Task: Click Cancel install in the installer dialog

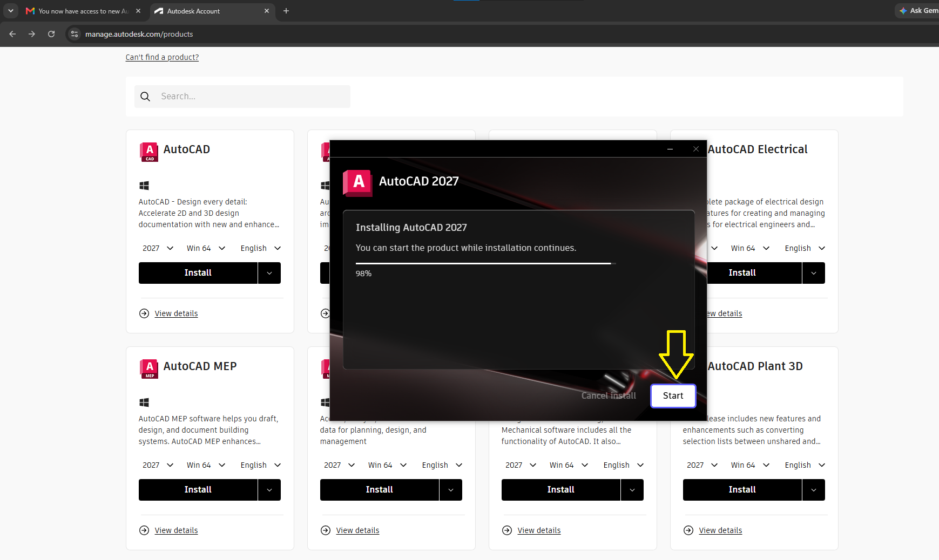Action: [609, 395]
